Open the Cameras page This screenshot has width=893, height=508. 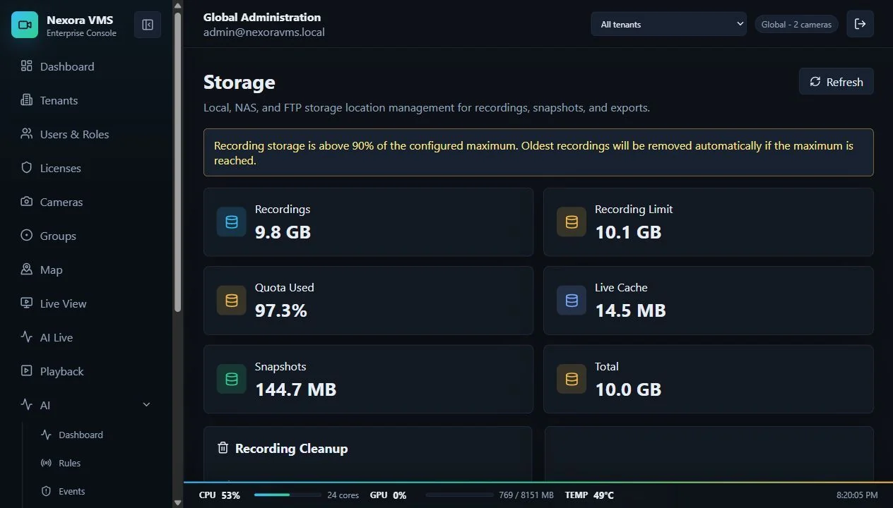(86, 202)
